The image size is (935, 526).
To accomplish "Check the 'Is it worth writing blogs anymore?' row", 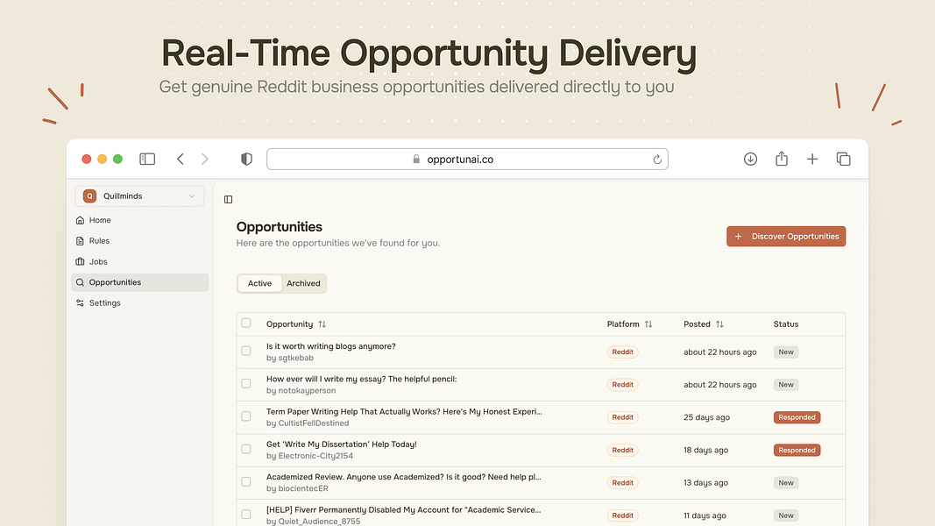I will (246, 351).
